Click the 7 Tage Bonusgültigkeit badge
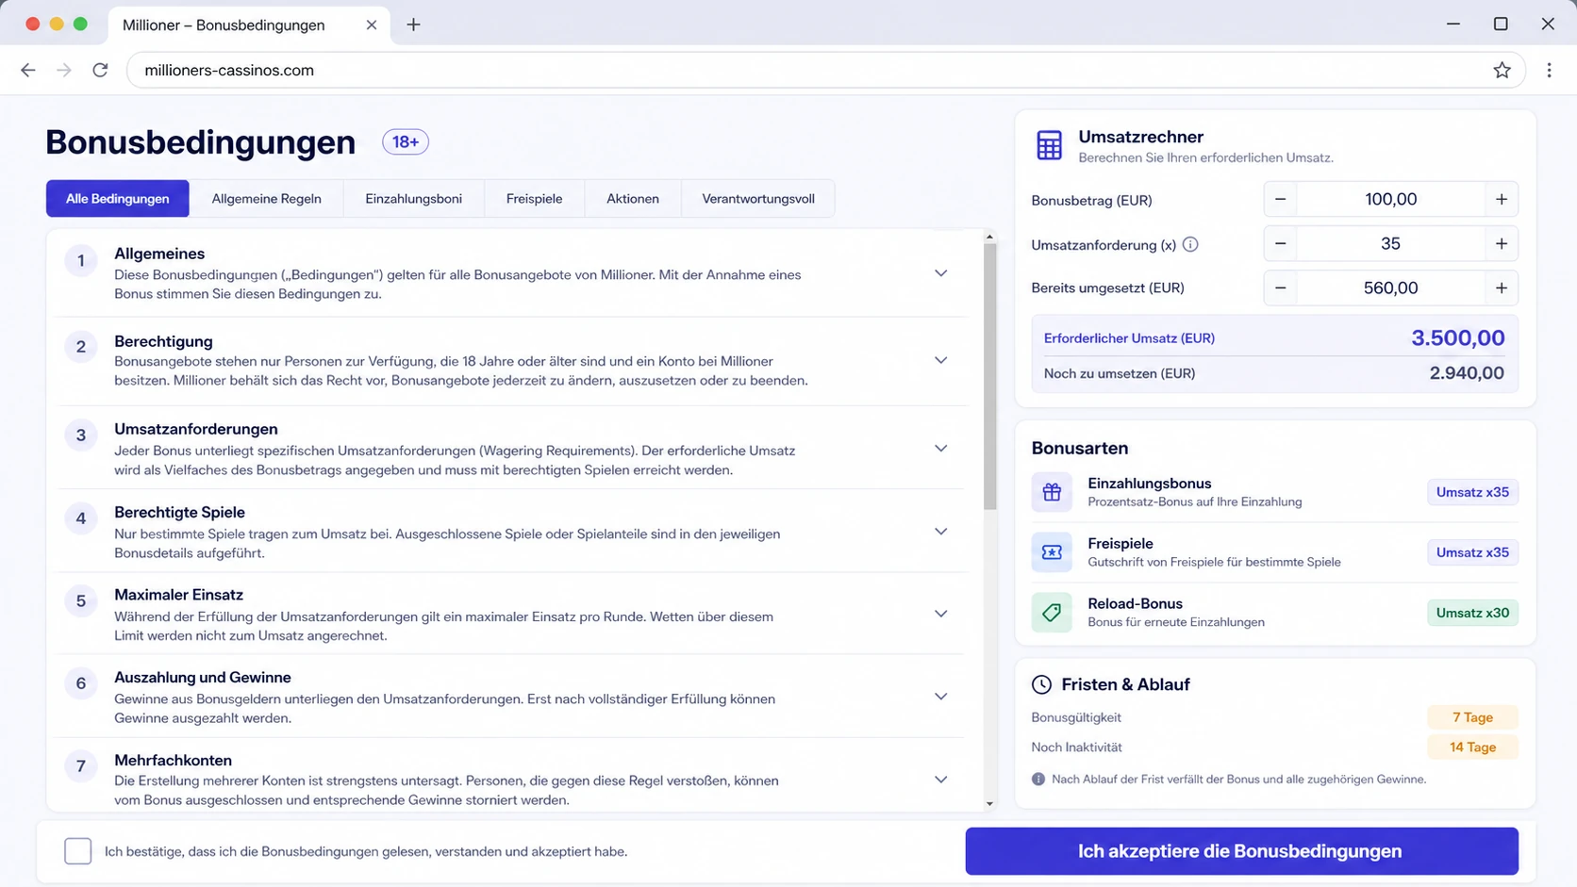Image resolution: width=1577 pixels, height=887 pixels. (1472, 717)
